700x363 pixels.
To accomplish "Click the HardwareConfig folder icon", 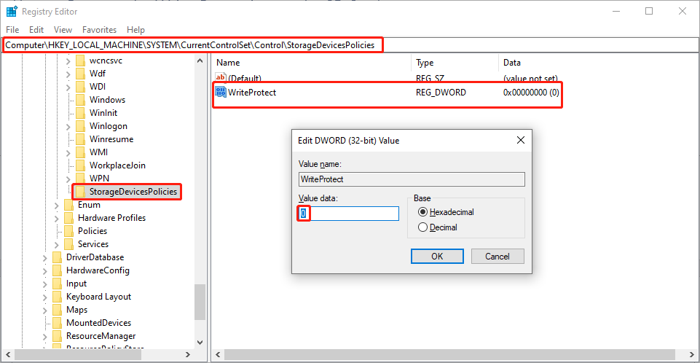I will (x=57, y=270).
